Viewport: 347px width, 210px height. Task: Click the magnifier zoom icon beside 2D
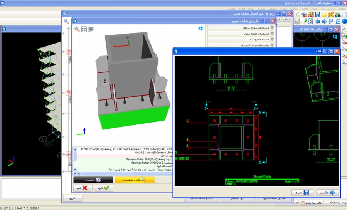[77, 29]
